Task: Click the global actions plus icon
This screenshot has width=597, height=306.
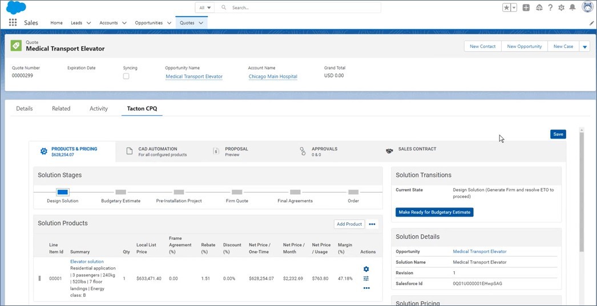Action: click(x=526, y=7)
